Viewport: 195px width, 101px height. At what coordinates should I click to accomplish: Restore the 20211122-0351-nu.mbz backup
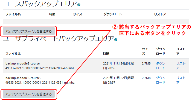pyautogui.click(x=181, y=80)
